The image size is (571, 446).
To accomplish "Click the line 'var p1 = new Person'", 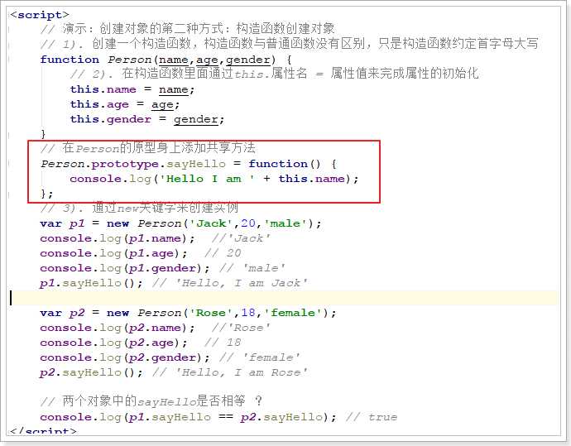I will tap(180, 223).
